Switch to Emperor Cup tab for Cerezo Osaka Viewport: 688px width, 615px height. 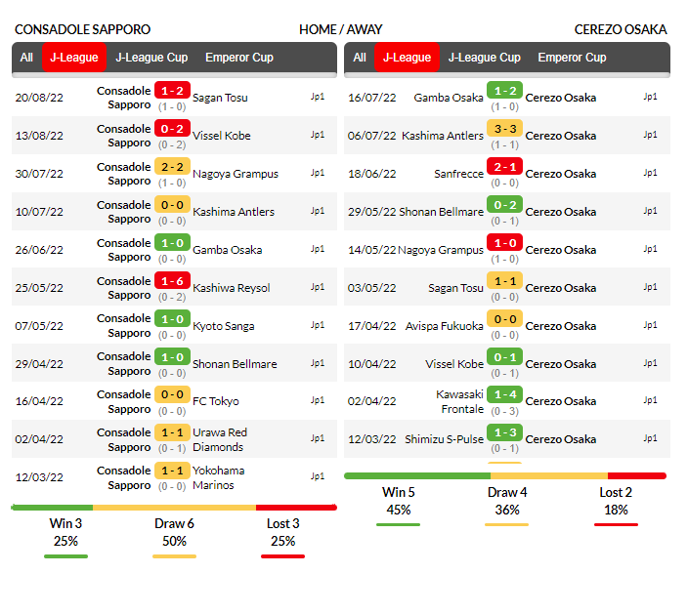573,58
